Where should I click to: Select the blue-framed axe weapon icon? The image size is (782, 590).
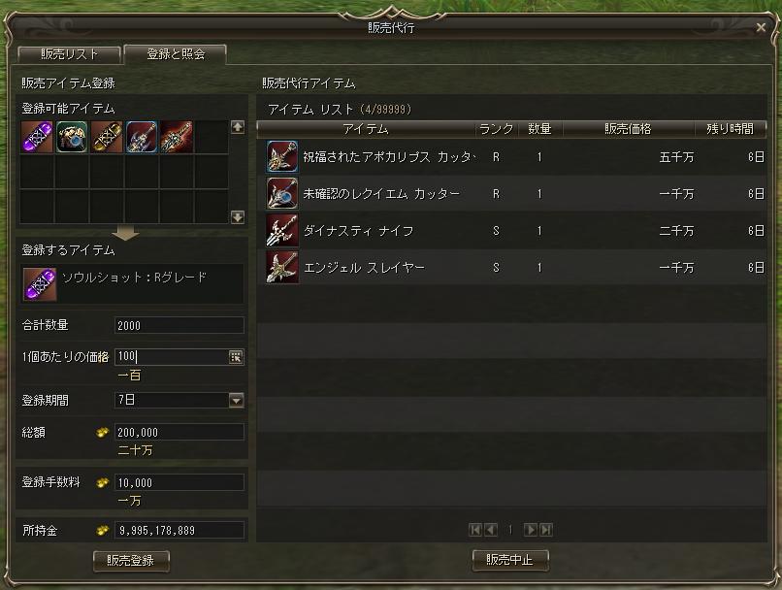click(x=142, y=137)
